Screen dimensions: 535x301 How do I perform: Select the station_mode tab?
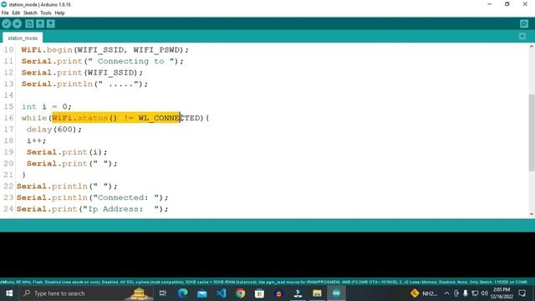(23, 38)
